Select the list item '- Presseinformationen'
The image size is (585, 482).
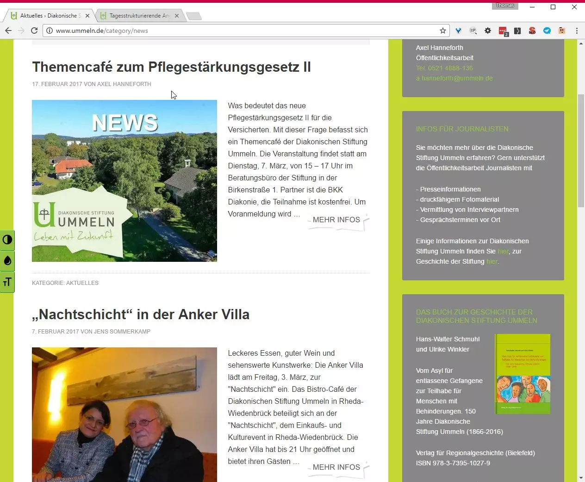pyautogui.click(x=448, y=189)
